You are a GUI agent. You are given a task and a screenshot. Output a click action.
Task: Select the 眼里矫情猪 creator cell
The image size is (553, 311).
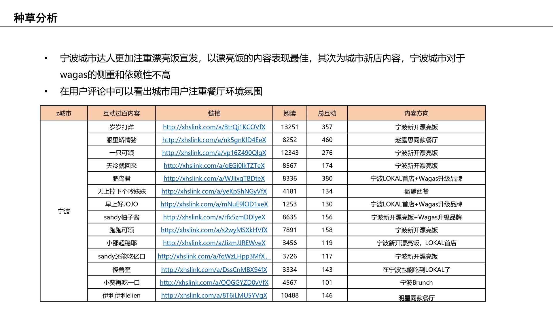pyautogui.click(x=122, y=140)
